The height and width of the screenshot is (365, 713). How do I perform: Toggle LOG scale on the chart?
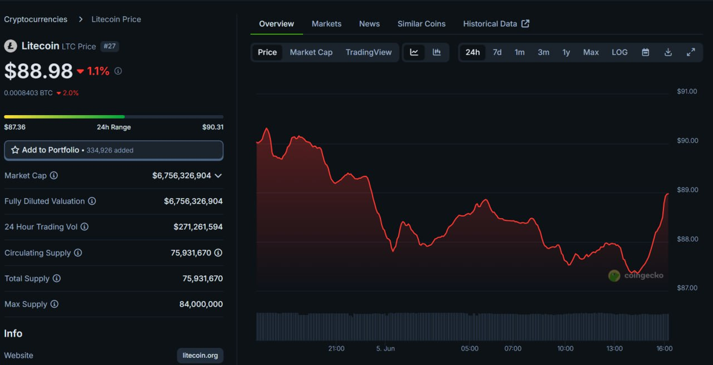[x=619, y=52]
